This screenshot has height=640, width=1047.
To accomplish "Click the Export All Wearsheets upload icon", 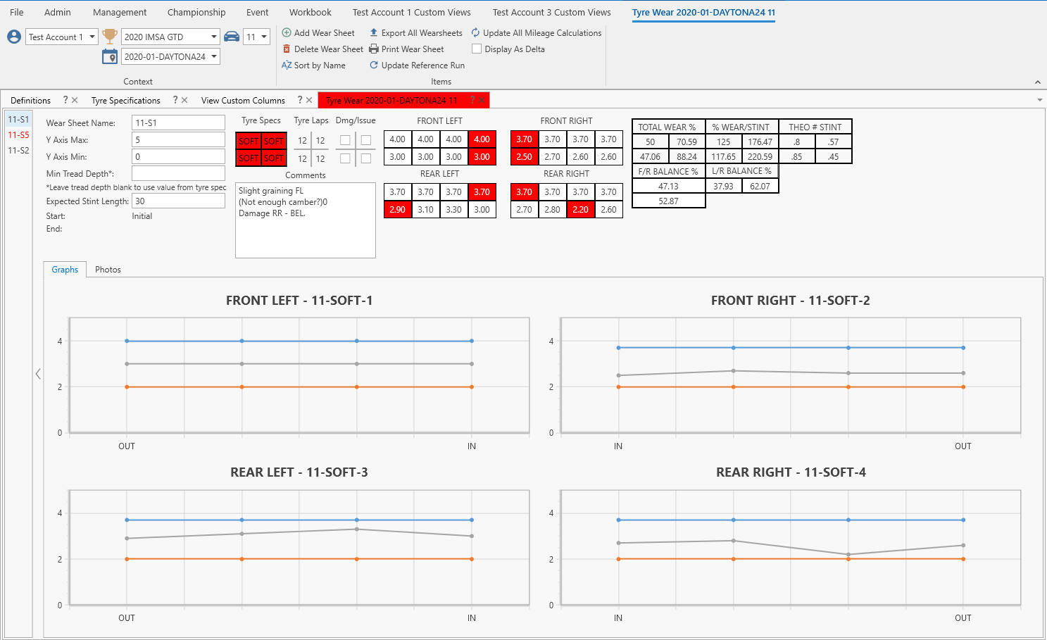I will pyautogui.click(x=374, y=33).
